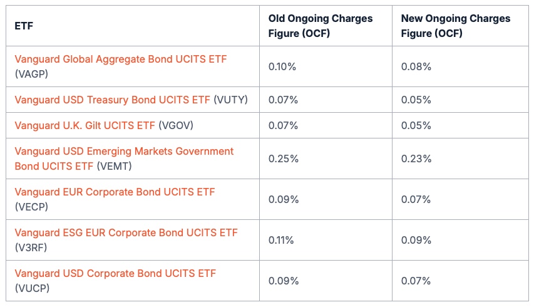The height and width of the screenshot is (307, 534).
Task: Click the (VAGP) ticker text
Action: click(31, 74)
